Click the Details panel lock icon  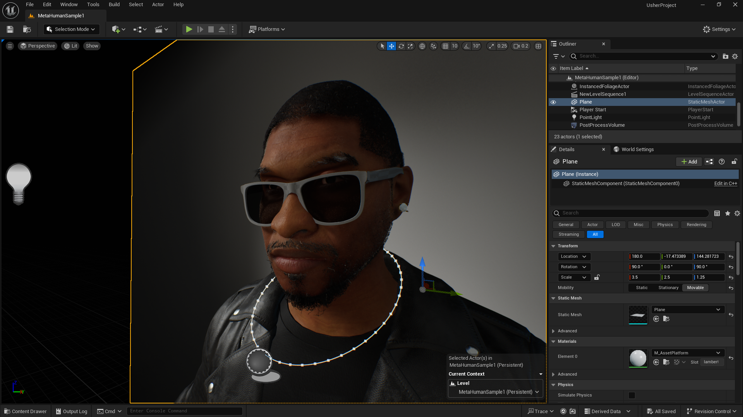(734, 162)
